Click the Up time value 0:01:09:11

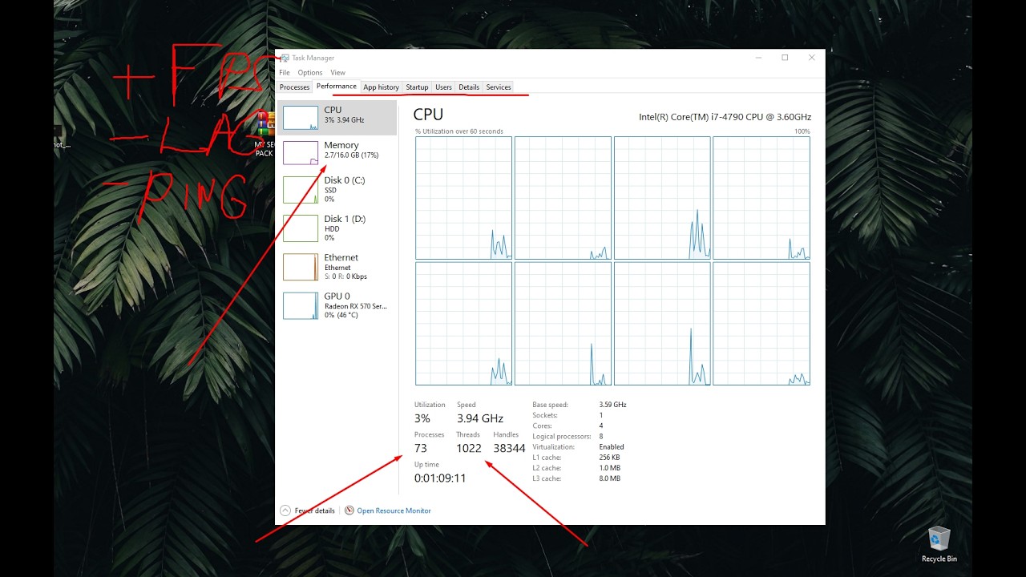[440, 478]
